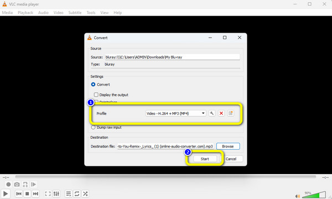Click Browse for destination file

click(x=228, y=146)
